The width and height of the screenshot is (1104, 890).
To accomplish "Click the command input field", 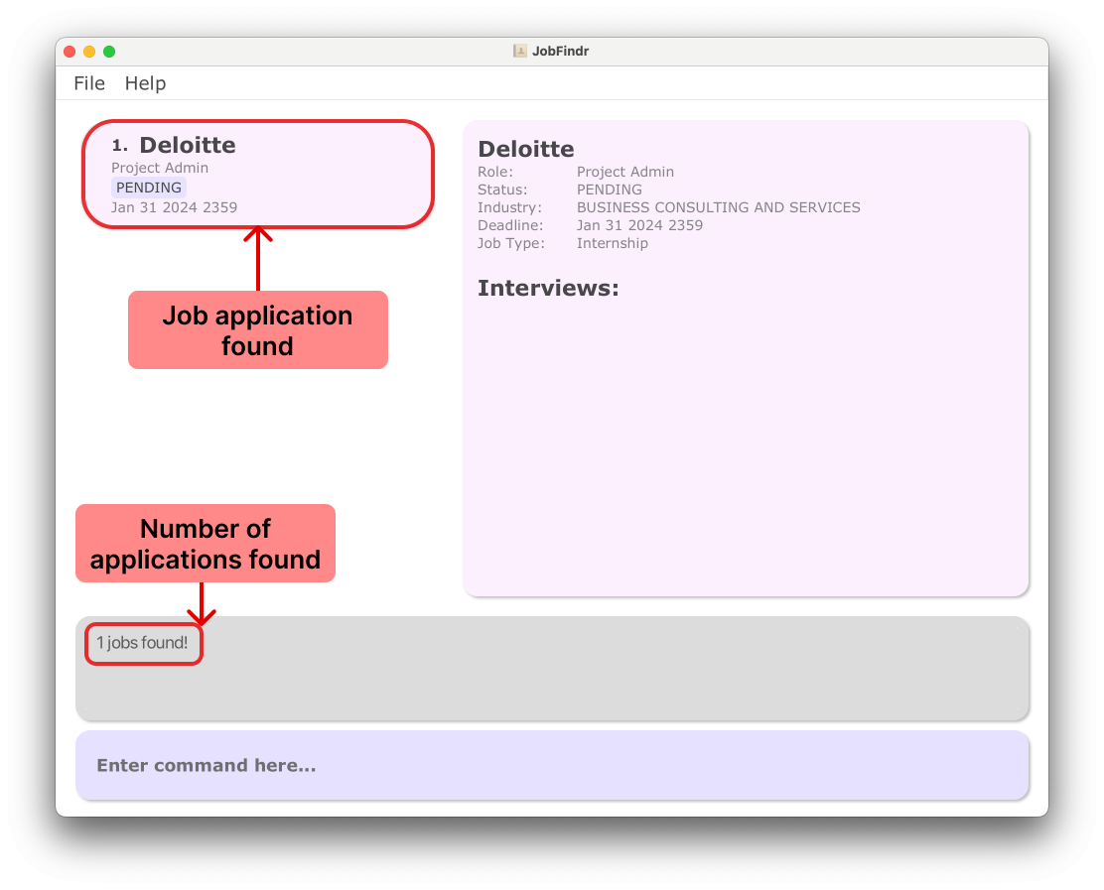I will 552,765.
